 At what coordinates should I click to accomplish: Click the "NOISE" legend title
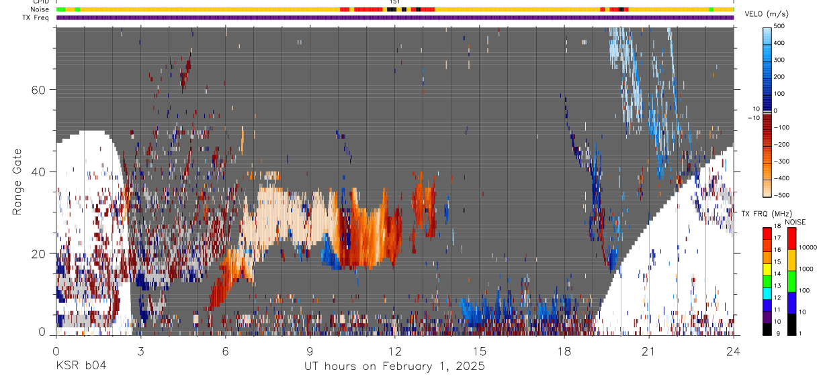pyautogui.click(x=795, y=222)
